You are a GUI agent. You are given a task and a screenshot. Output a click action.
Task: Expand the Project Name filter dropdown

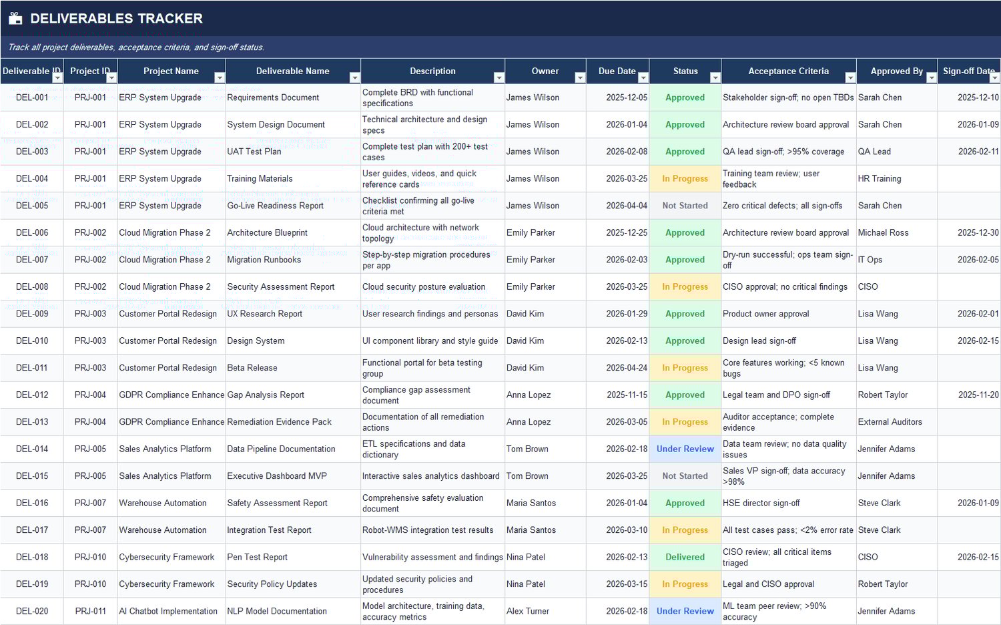tap(220, 78)
